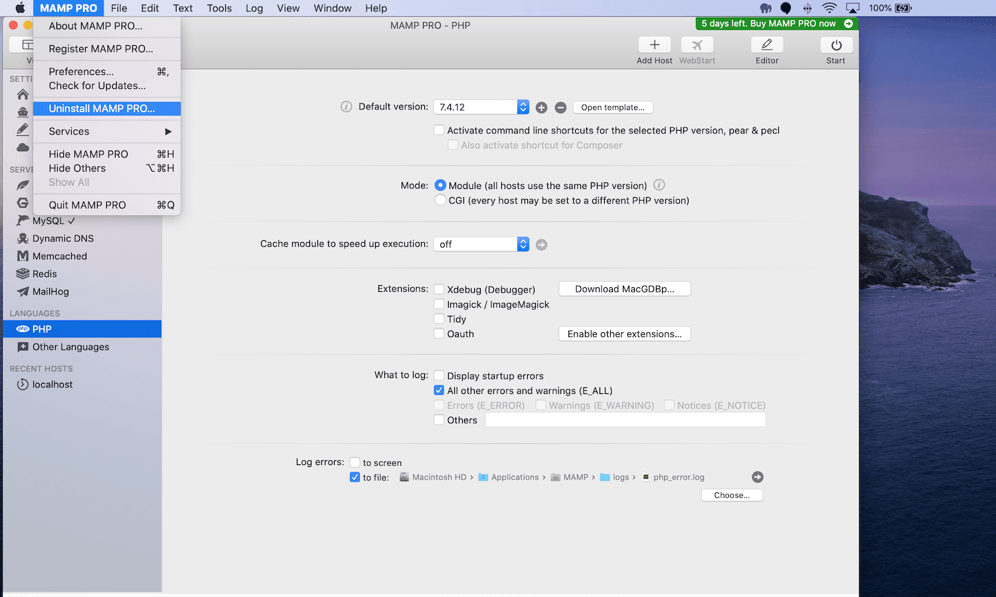The width and height of the screenshot is (996, 597).
Task: Expand the Services submenu
Action: (106, 131)
